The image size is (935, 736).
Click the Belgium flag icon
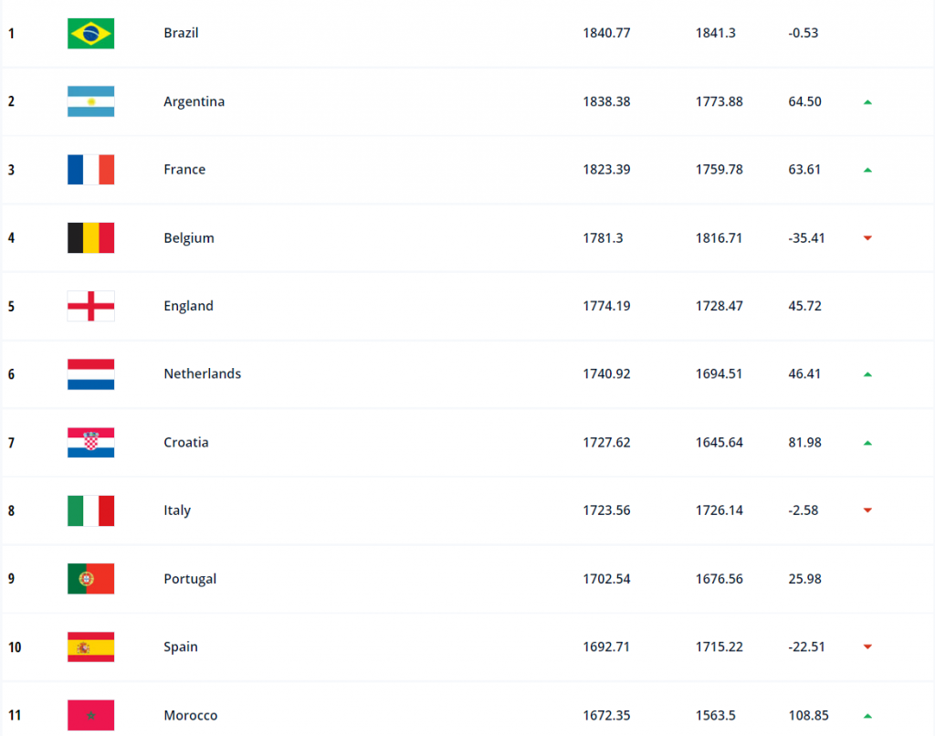[x=90, y=238]
